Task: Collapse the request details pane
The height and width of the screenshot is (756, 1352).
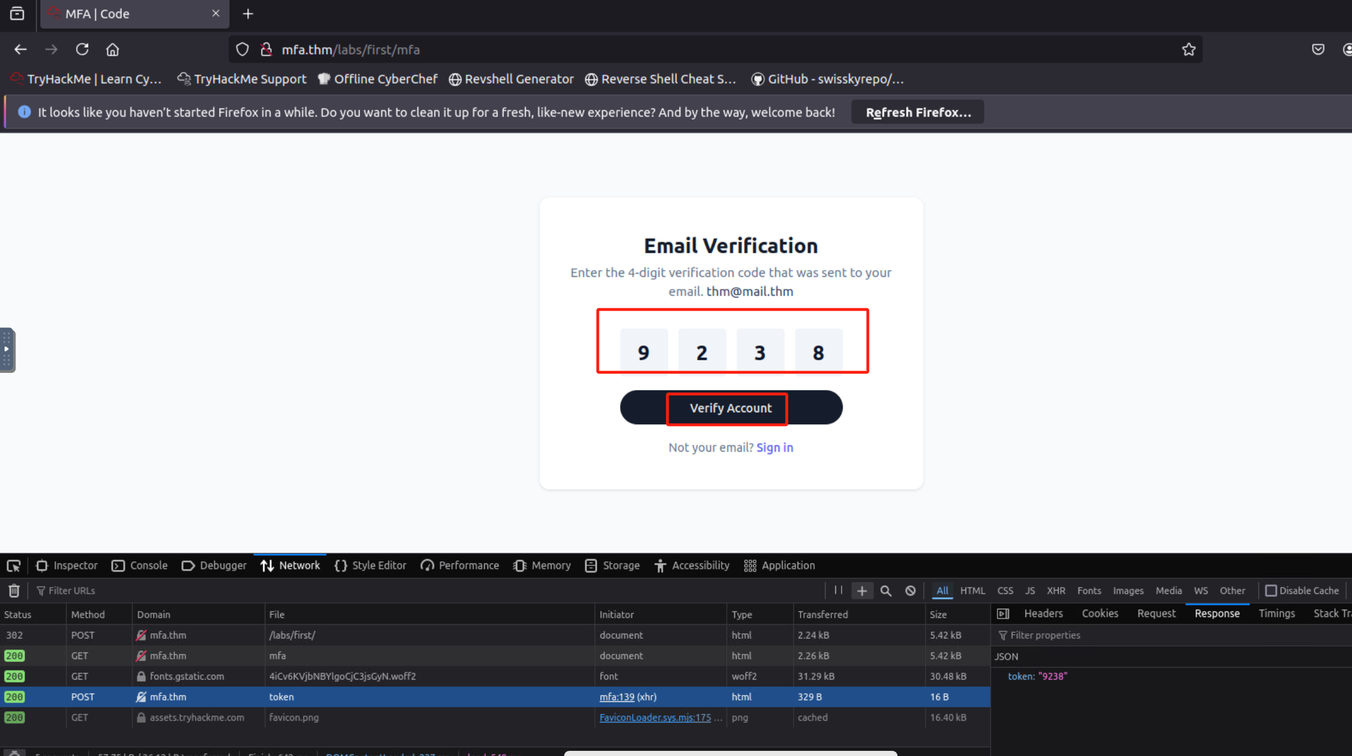Action: 1003,614
